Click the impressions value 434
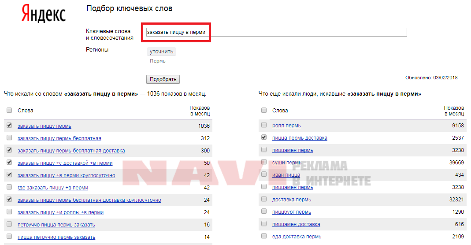The image size is (471, 245). point(459,175)
